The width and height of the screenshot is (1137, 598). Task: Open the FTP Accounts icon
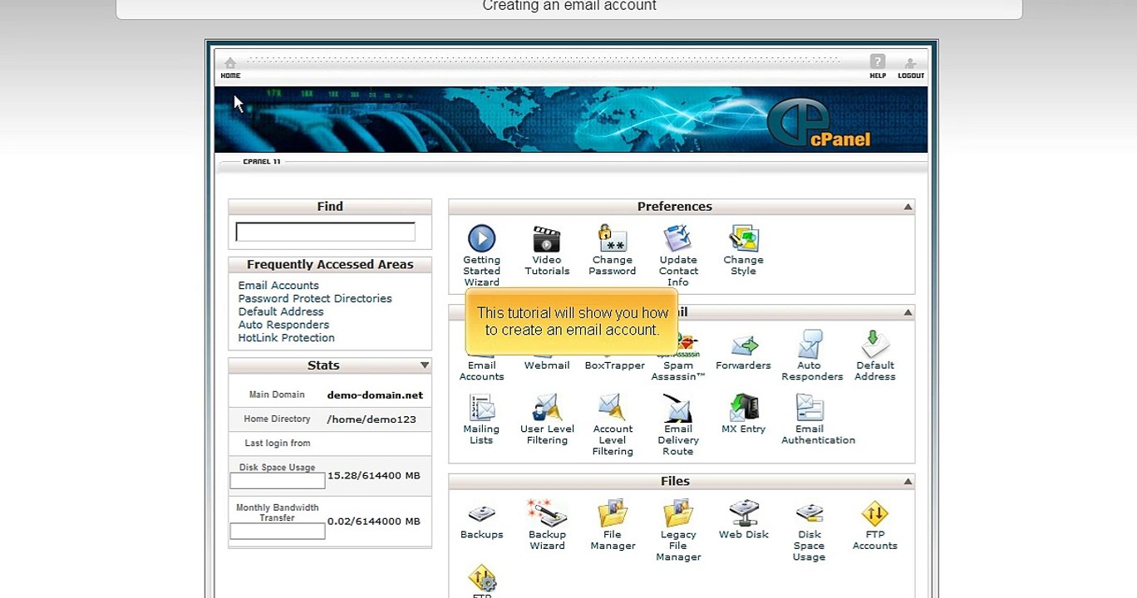[874, 514]
